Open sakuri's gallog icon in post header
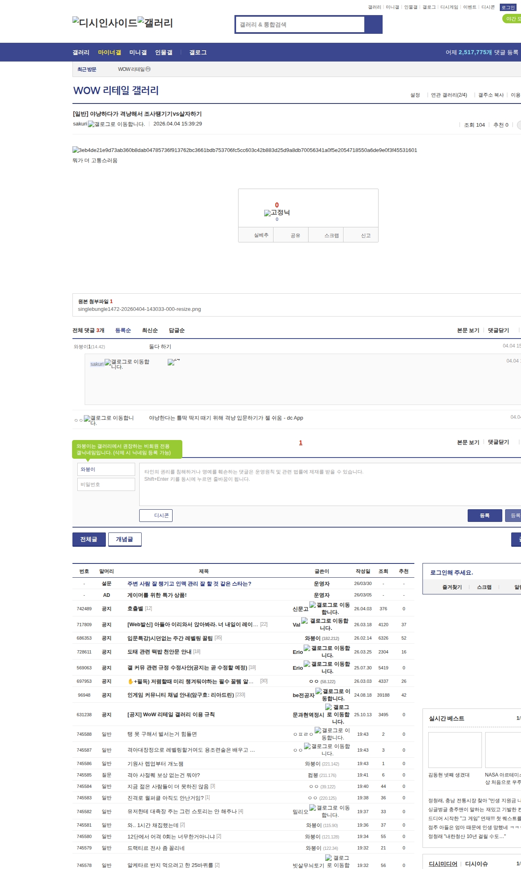This screenshot has width=521, height=869. [91, 124]
